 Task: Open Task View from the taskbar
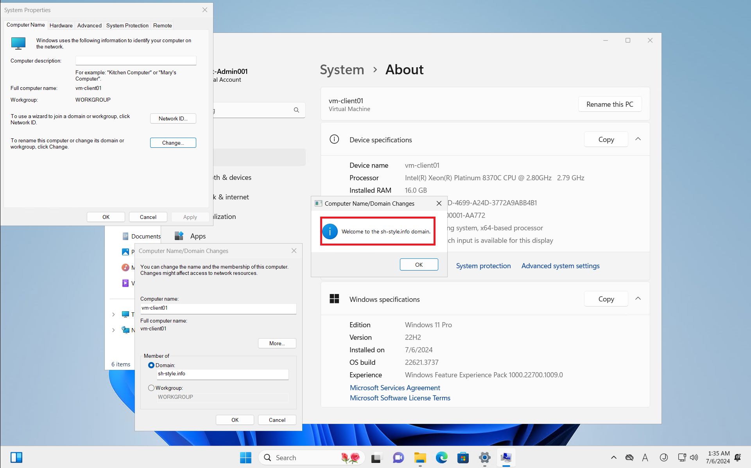tap(376, 457)
